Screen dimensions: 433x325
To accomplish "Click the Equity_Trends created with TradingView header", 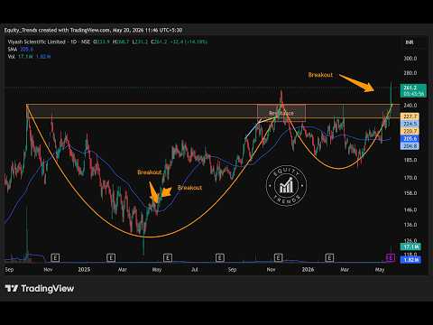I will pyautogui.click(x=93, y=30).
